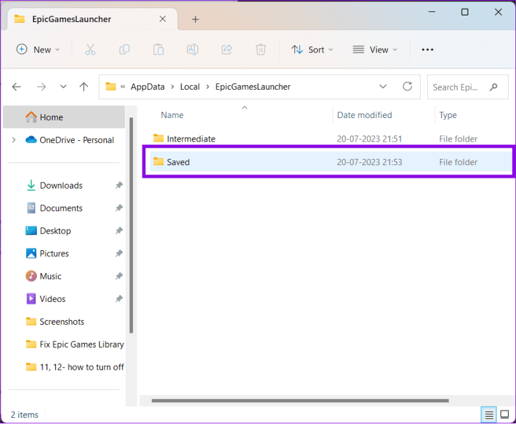Image resolution: width=516 pixels, height=424 pixels.
Task: Click the search magnifier icon
Action: (493, 87)
